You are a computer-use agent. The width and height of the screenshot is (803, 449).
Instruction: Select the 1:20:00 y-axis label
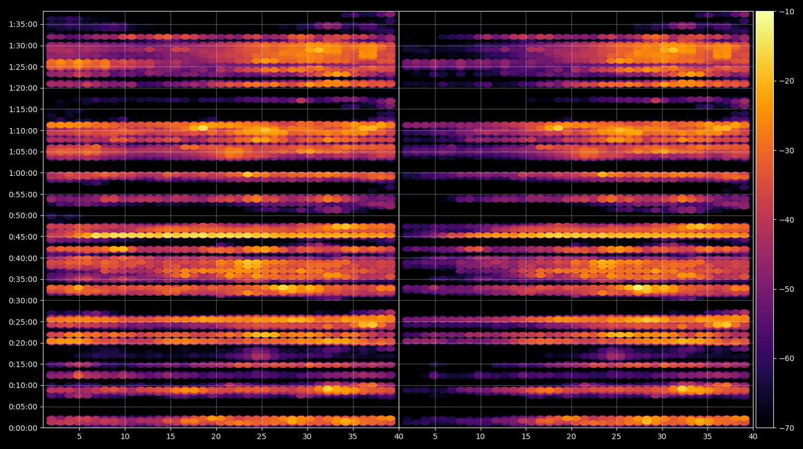23,88
